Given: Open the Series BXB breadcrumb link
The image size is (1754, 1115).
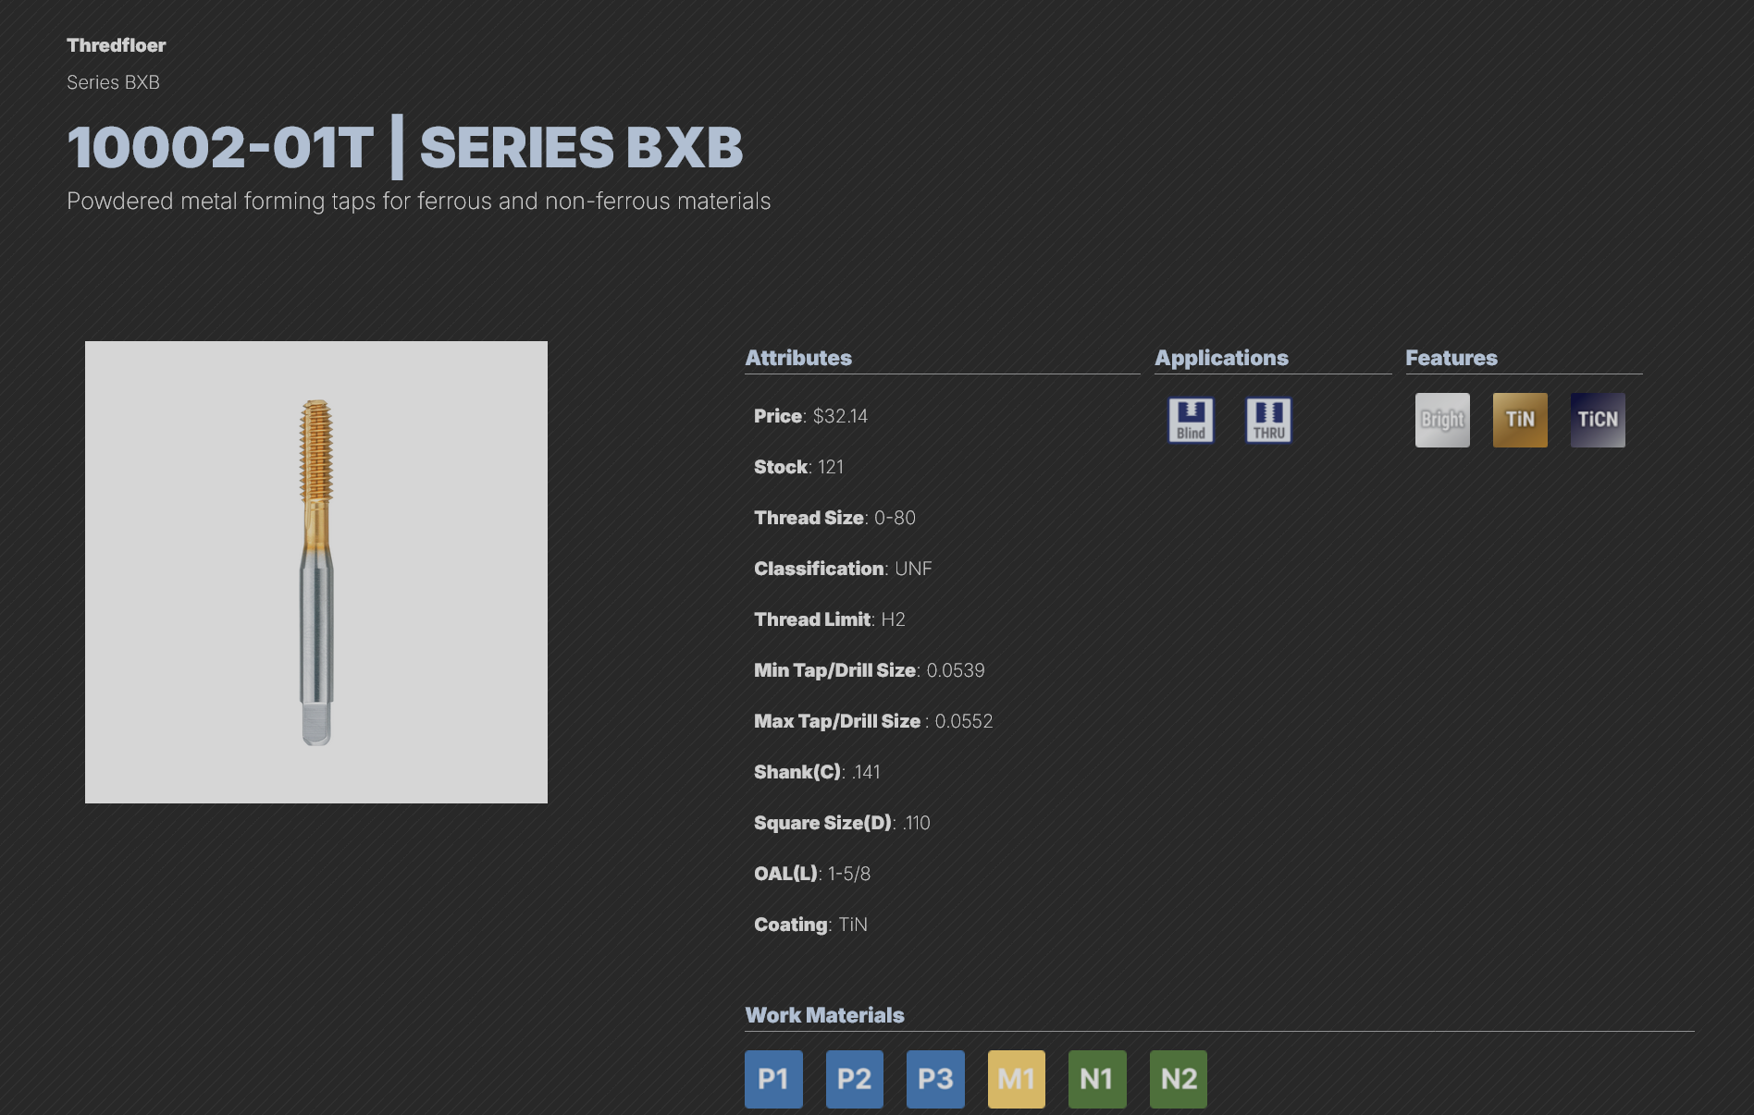Looking at the screenshot, I should (113, 82).
